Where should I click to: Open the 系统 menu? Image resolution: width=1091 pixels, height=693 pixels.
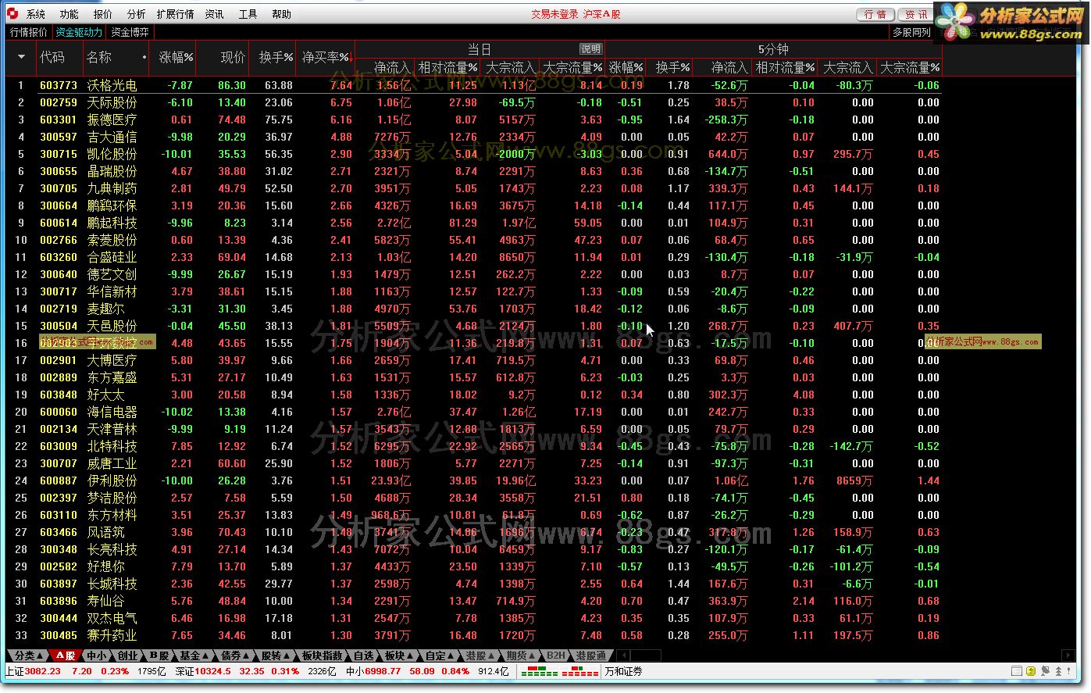pos(36,14)
